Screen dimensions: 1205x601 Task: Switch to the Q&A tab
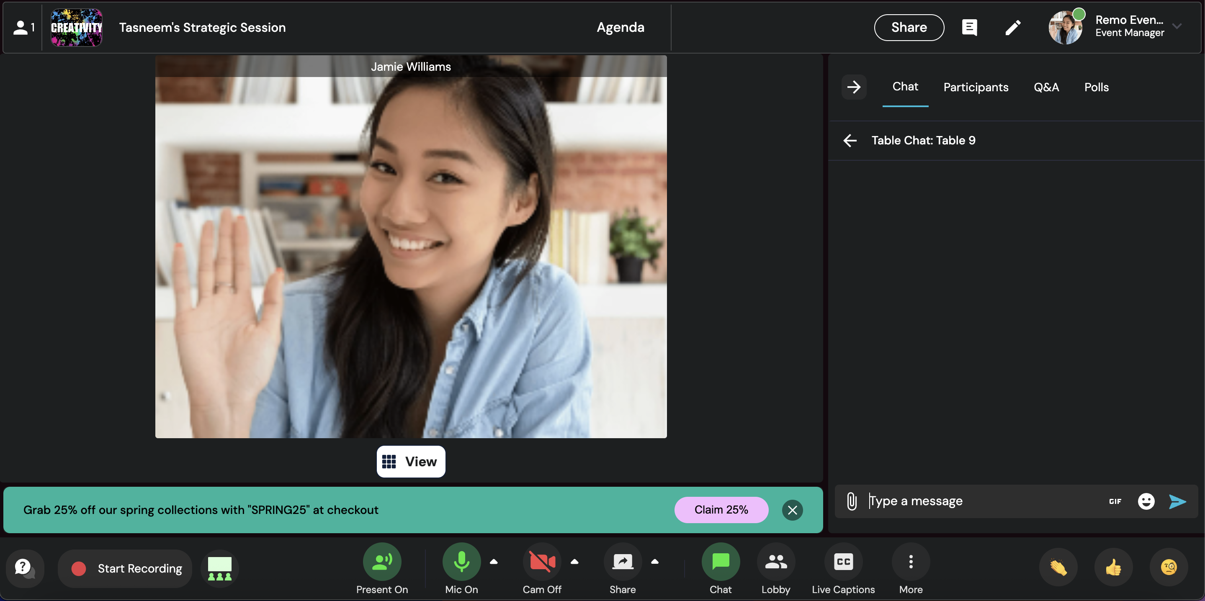click(1046, 87)
